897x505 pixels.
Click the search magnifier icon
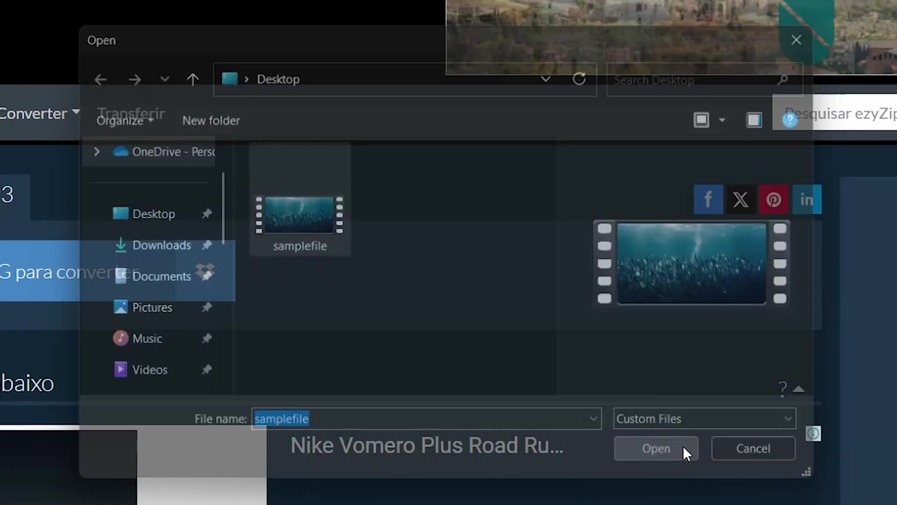(783, 80)
